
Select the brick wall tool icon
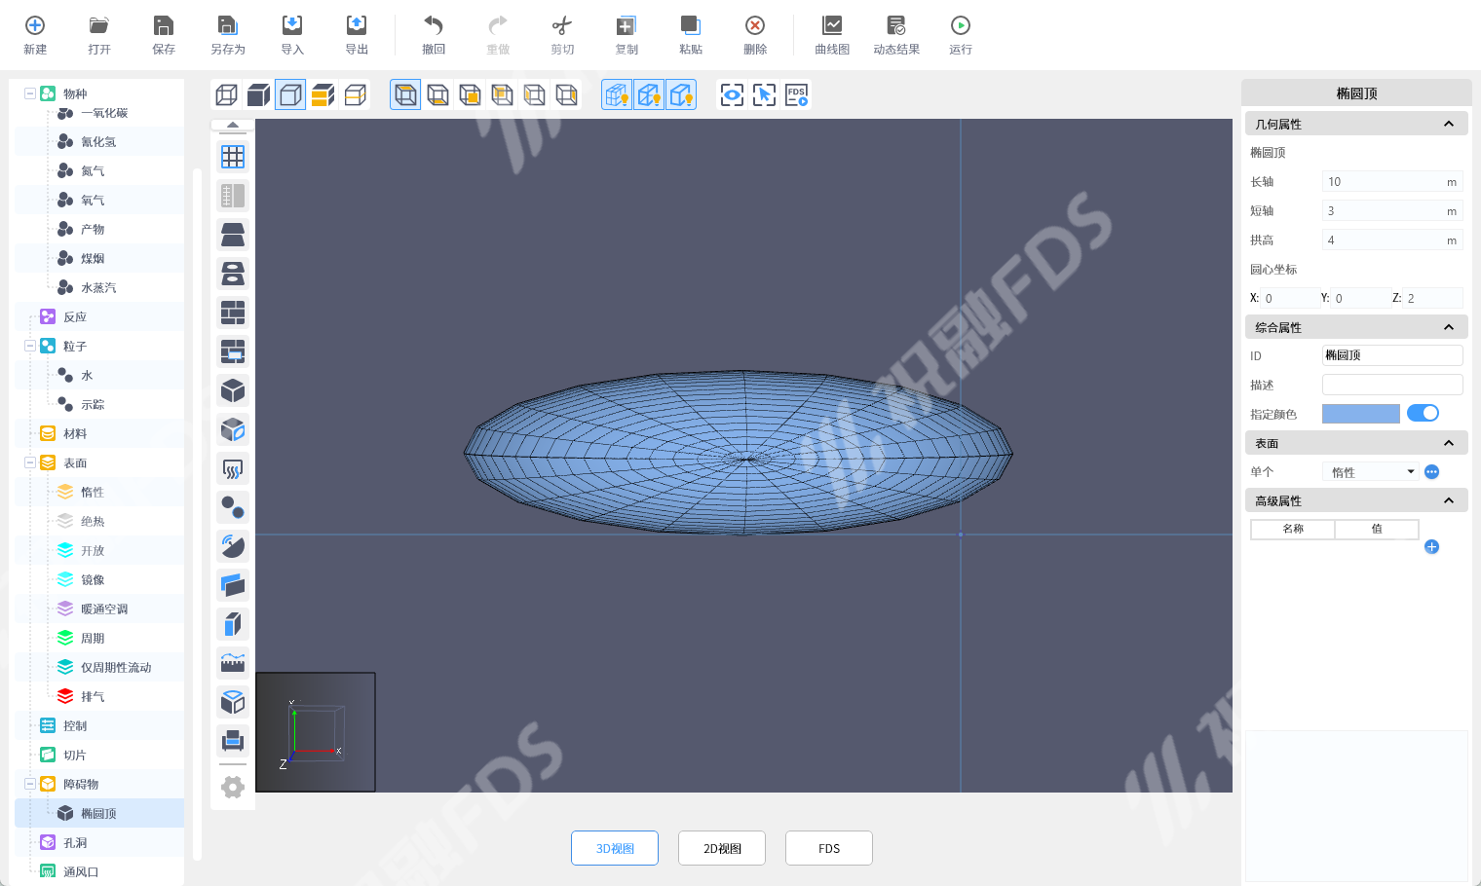coord(233,313)
